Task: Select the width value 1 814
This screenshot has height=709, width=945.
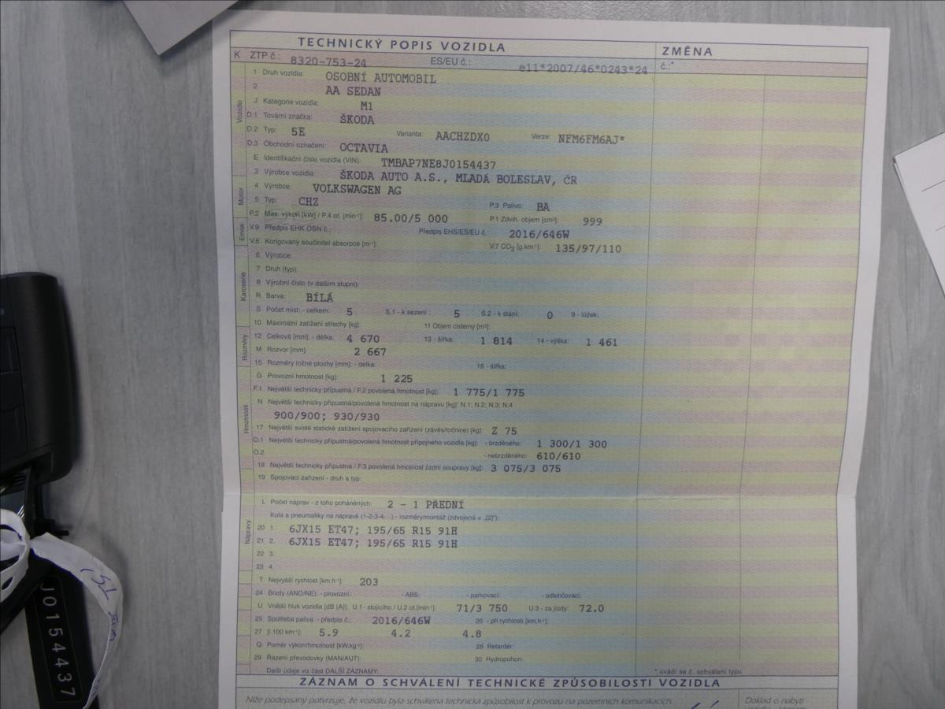Action: click(496, 341)
